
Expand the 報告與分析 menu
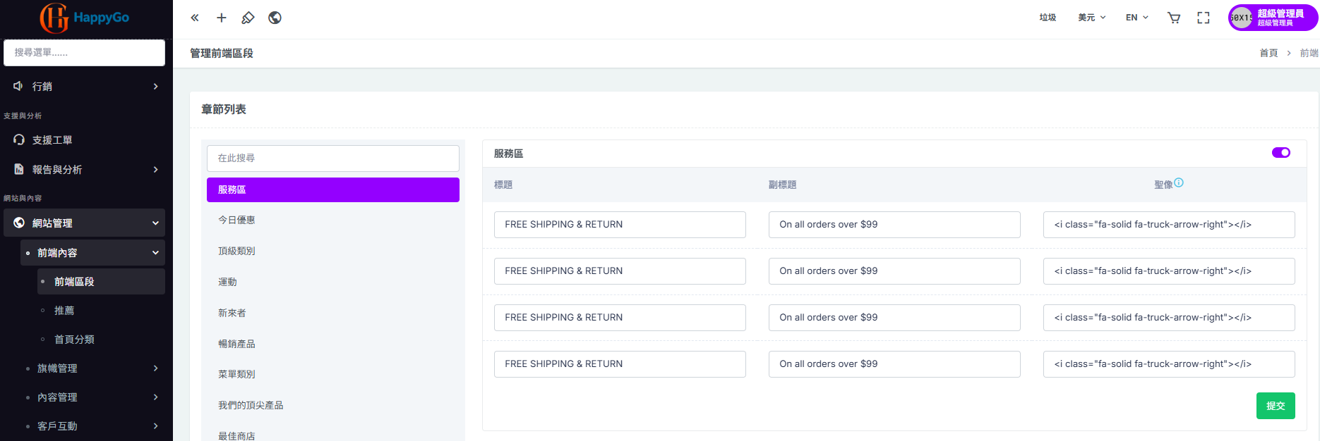[x=85, y=170]
